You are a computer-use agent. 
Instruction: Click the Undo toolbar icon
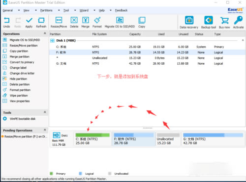point(6,21)
